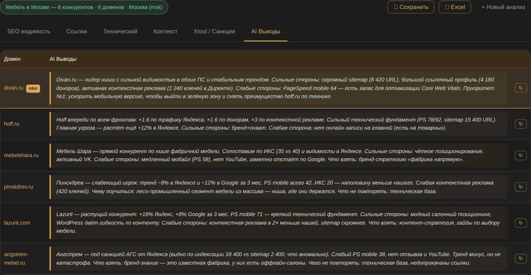531x275 pixels.
Task: Open the SEO видимость tab
Action: (28, 31)
